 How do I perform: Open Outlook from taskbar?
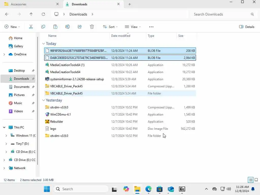coord(171,189)
